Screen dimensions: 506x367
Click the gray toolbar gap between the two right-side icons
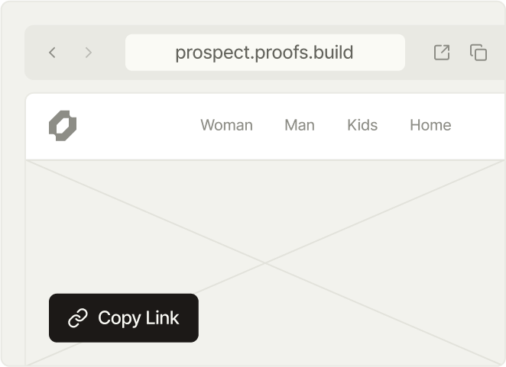460,53
